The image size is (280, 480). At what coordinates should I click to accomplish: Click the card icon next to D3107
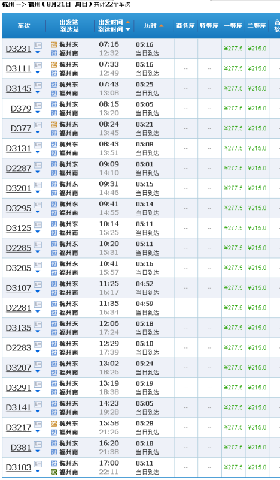tap(38, 284)
